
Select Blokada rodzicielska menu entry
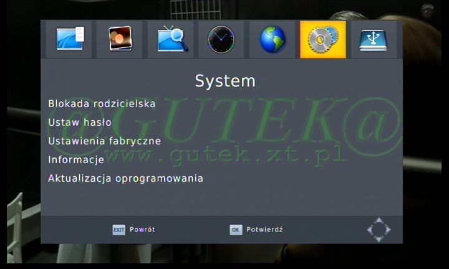click(102, 103)
